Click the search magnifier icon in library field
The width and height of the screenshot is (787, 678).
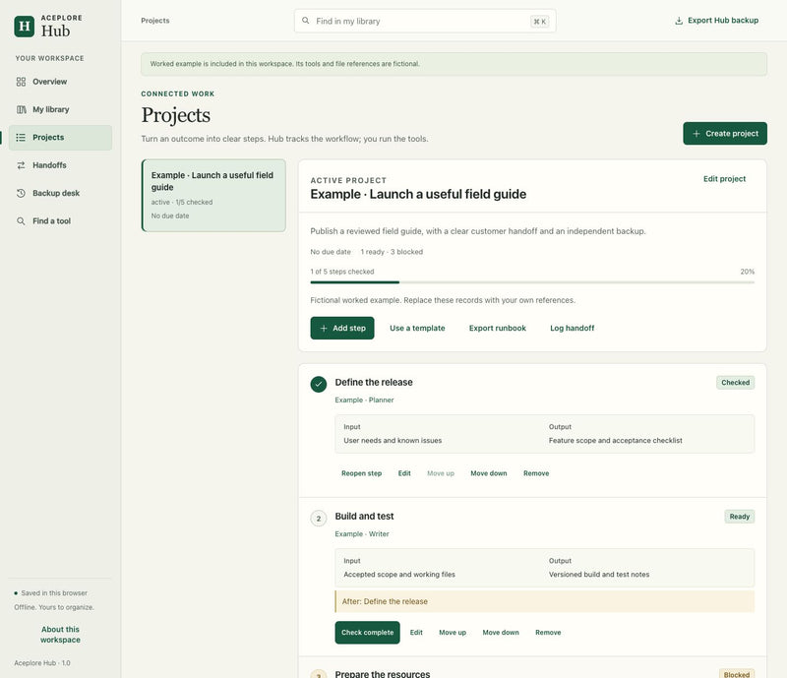(x=305, y=21)
